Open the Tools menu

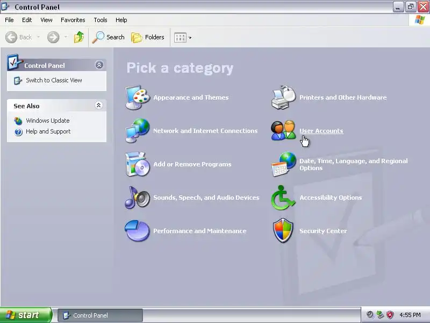(x=101, y=20)
